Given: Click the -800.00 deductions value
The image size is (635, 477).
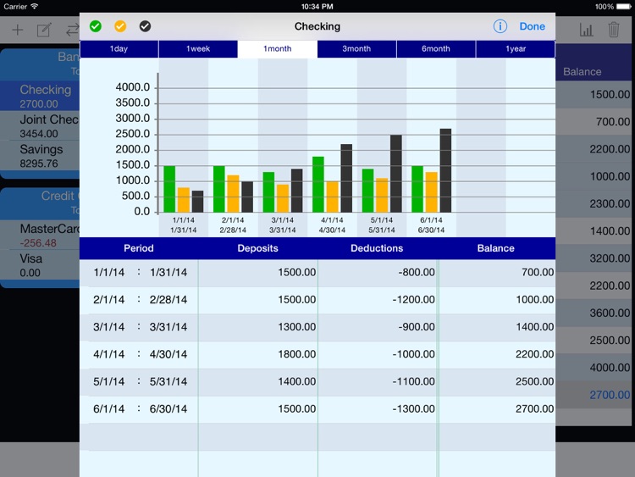Looking at the screenshot, I should click(x=417, y=272).
